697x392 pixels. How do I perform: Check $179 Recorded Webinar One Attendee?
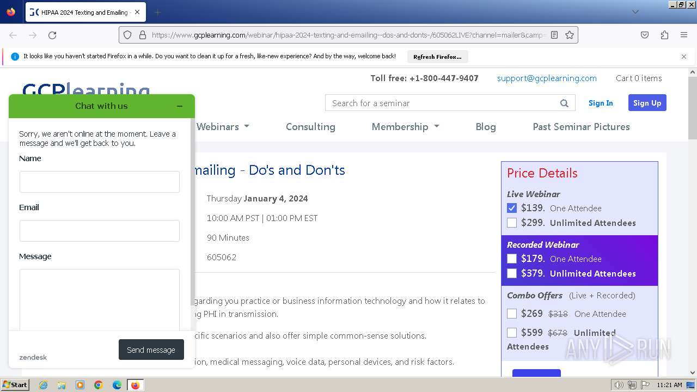(x=512, y=259)
